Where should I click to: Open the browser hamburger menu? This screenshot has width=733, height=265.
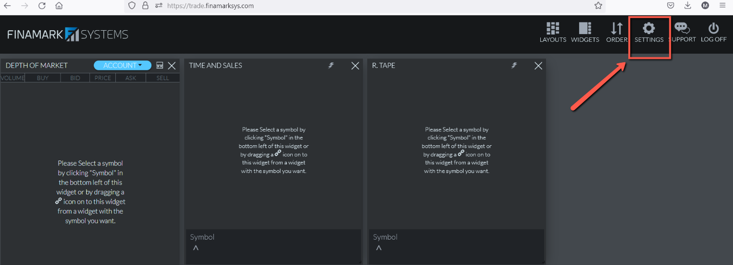[722, 6]
